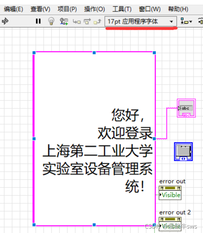Click the error out property node header
Image resolution: width=203 pixels, height=233 pixels.
click(170, 188)
